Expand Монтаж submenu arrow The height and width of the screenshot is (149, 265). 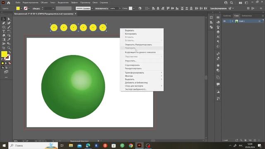pos(161,76)
